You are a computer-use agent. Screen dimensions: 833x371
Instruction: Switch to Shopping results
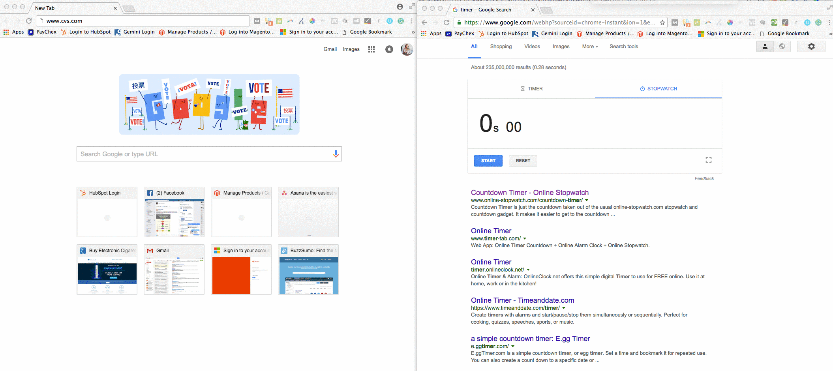pyautogui.click(x=501, y=47)
